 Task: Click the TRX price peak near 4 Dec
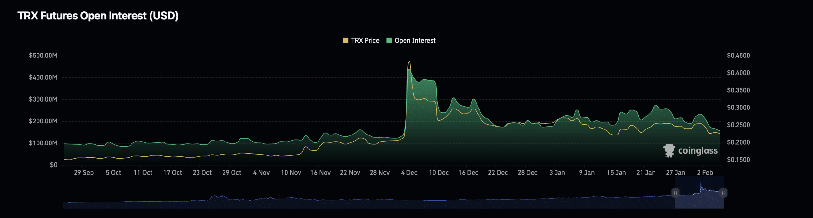click(409, 62)
